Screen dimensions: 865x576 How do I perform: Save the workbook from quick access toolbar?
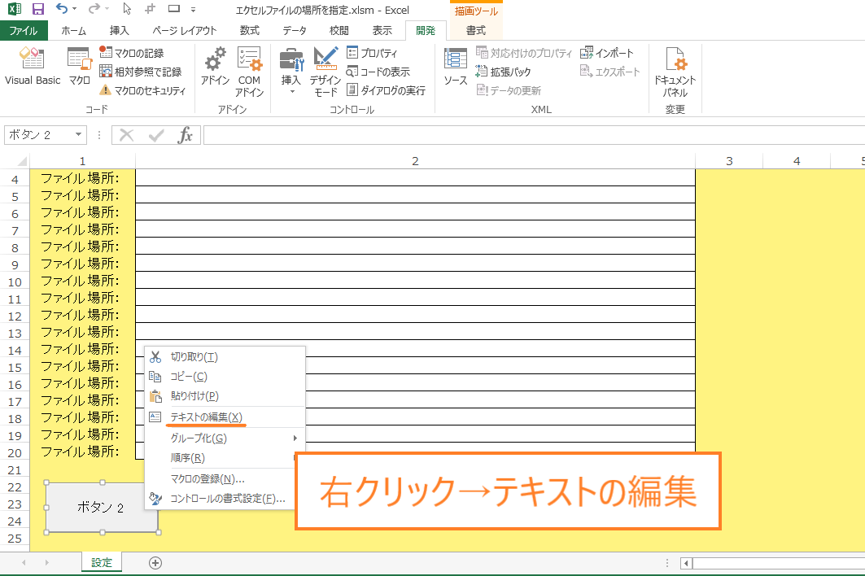(x=37, y=9)
